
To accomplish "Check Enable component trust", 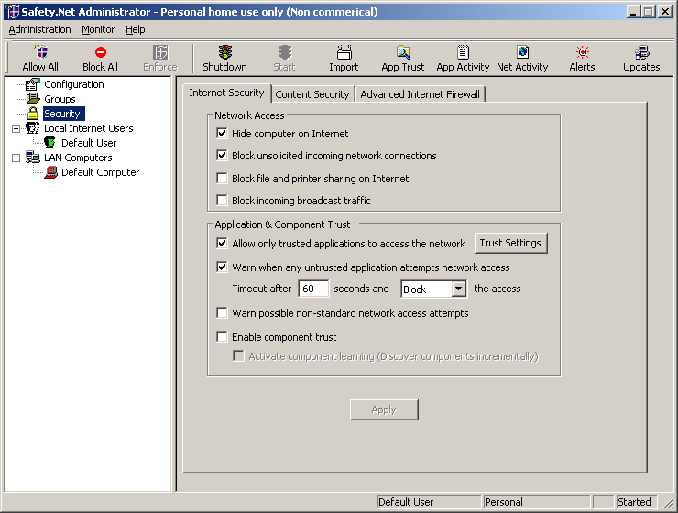I will 222,337.
